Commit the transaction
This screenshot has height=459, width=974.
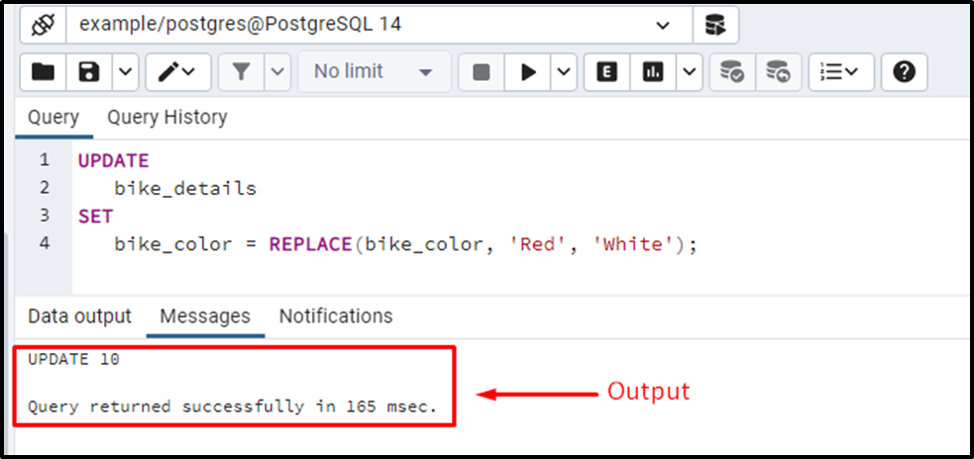pyautogui.click(x=732, y=72)
